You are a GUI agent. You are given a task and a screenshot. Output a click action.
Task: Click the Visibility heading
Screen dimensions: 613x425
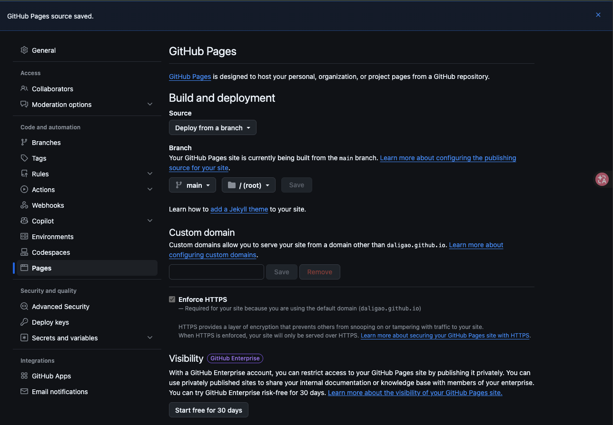coord(186,358)
